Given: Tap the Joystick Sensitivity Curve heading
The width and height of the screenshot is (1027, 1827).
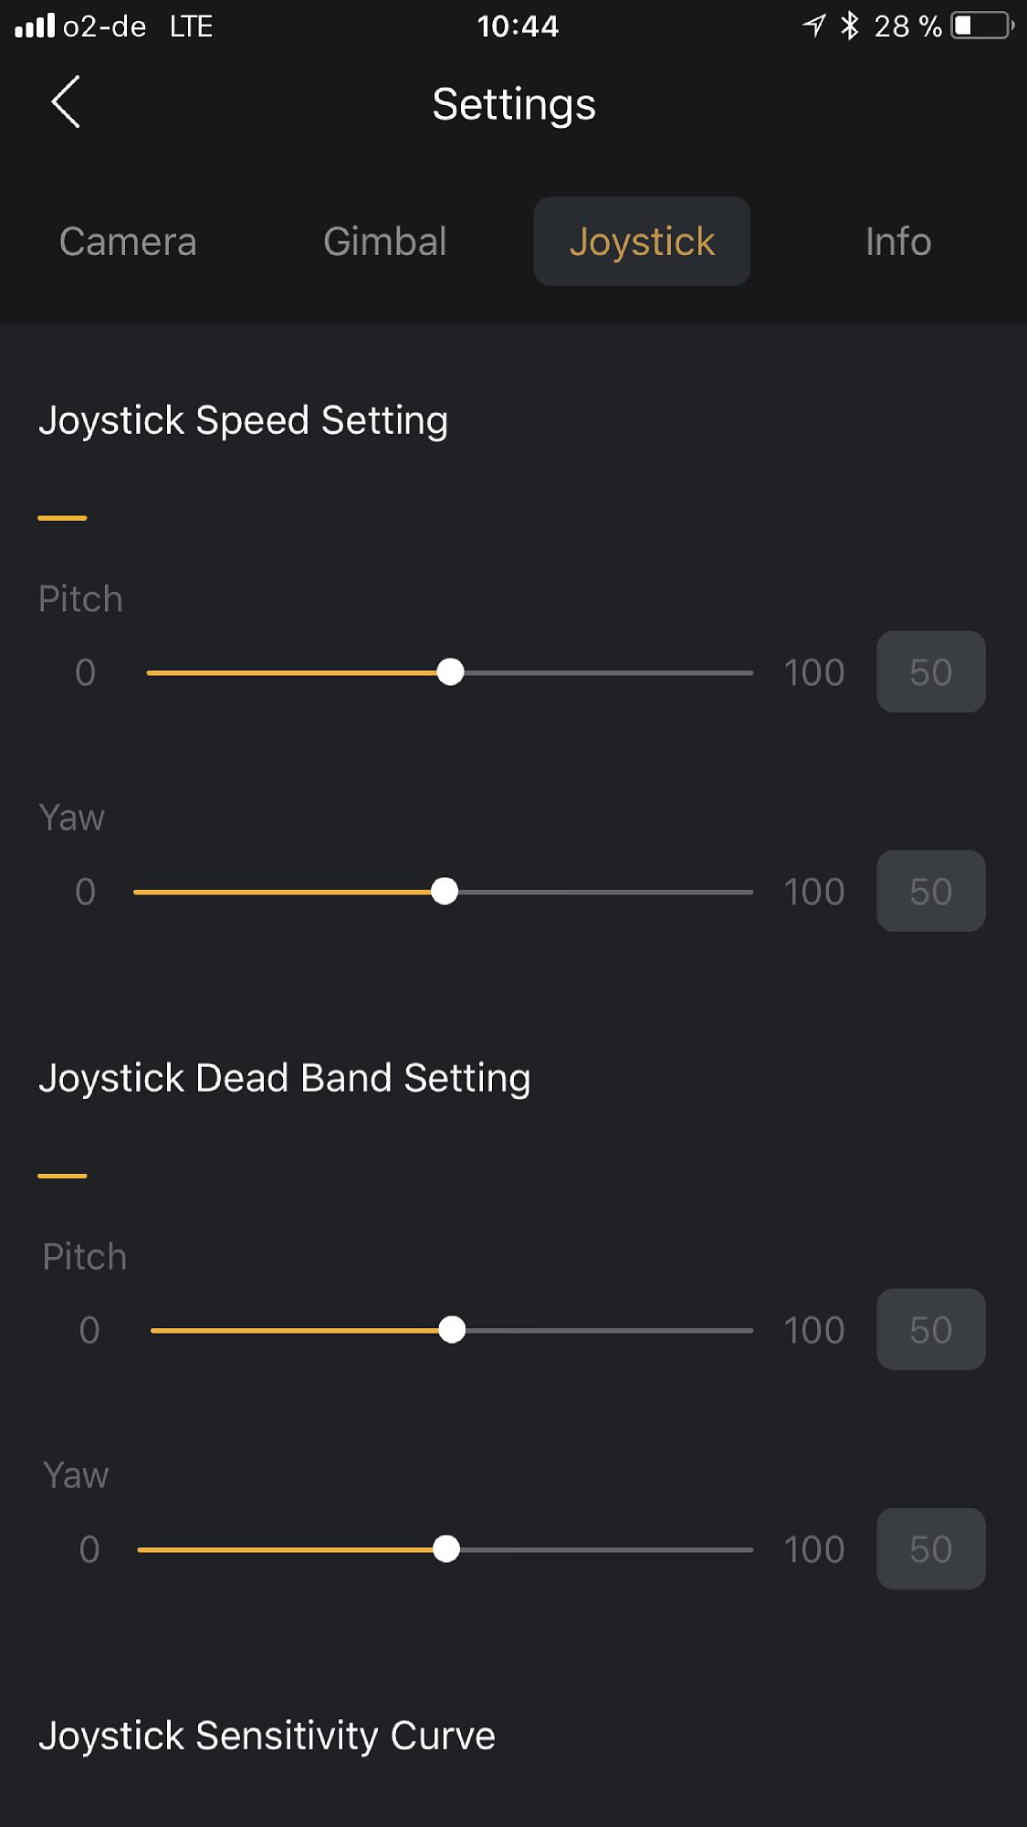Looking at the screenshot, I should pyautogui.click(x=267, y=1736).
